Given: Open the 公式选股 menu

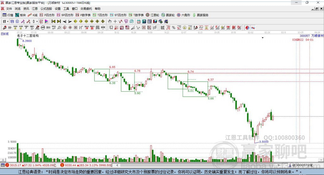Looking at the screenshot, I should pos(46,9).
